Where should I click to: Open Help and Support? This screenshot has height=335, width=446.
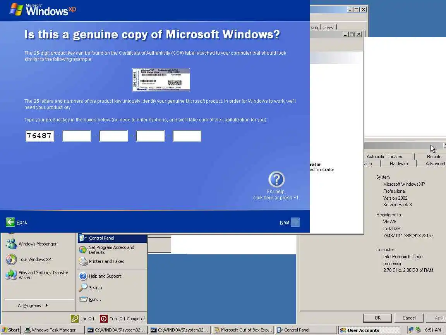coord(112,276)
